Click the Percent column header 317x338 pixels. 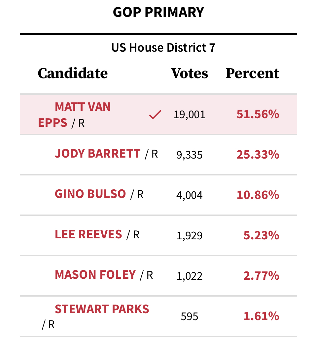tap(252, 73)
